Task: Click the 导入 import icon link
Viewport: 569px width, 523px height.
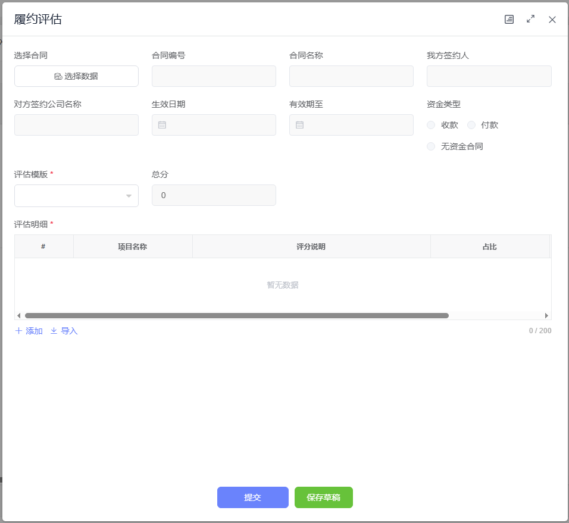Action: [x=64, y=331]
